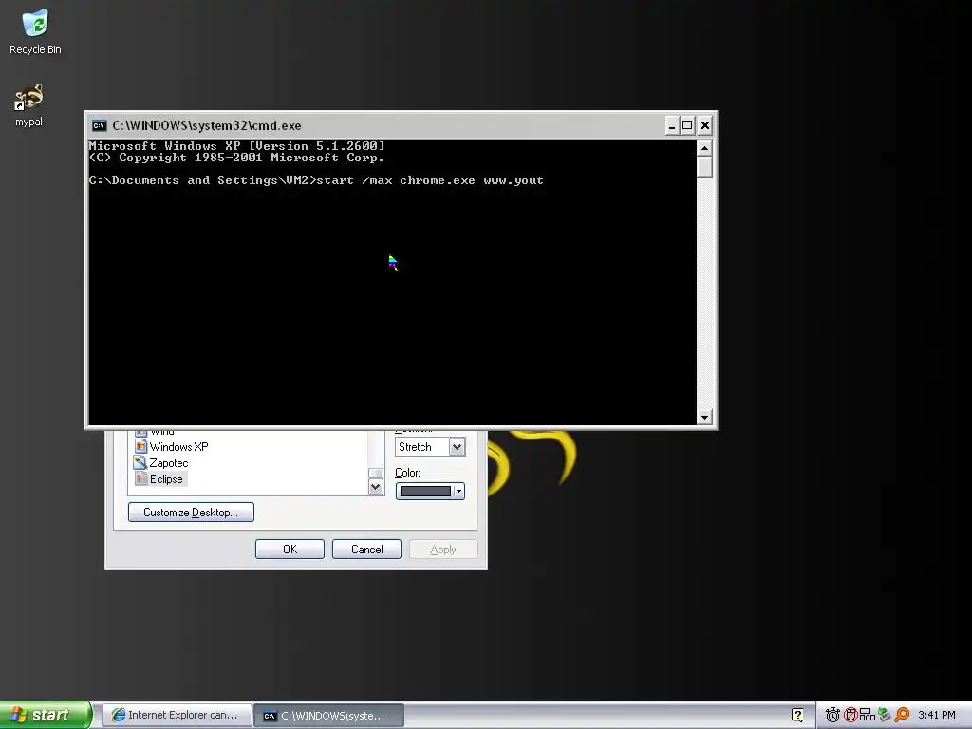Click Cancel in Display Properties dialog

click(x=366, y=550)
